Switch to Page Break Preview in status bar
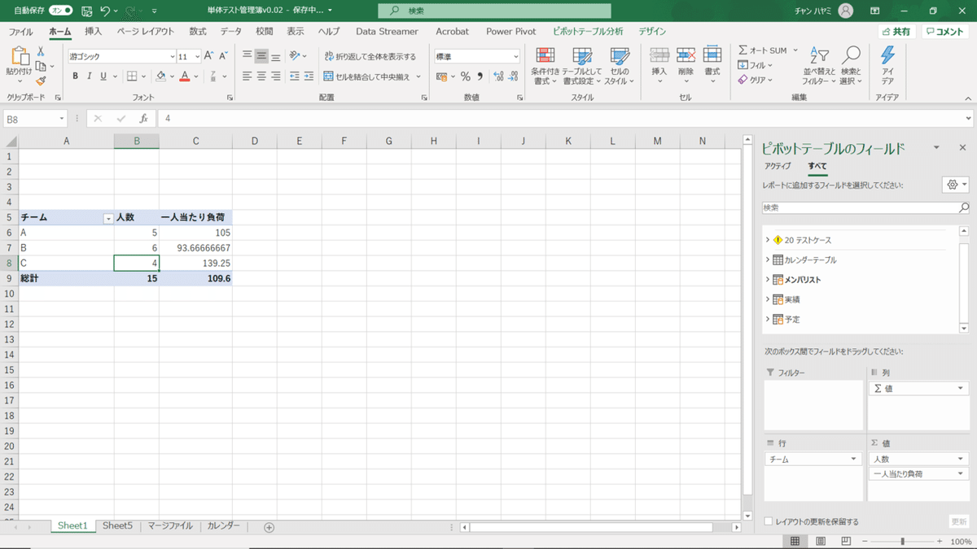Image resolution: width=977 pixels, height=549 pixels. coord(847,541)
